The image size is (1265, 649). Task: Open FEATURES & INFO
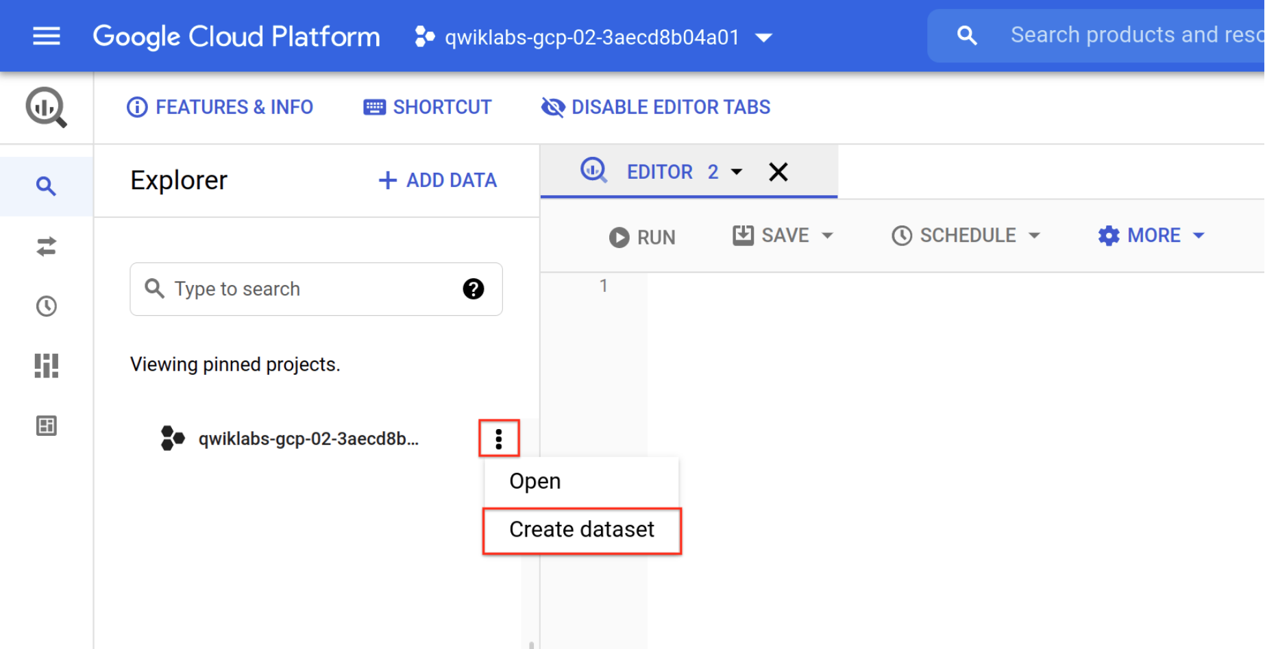coord(220,107)
